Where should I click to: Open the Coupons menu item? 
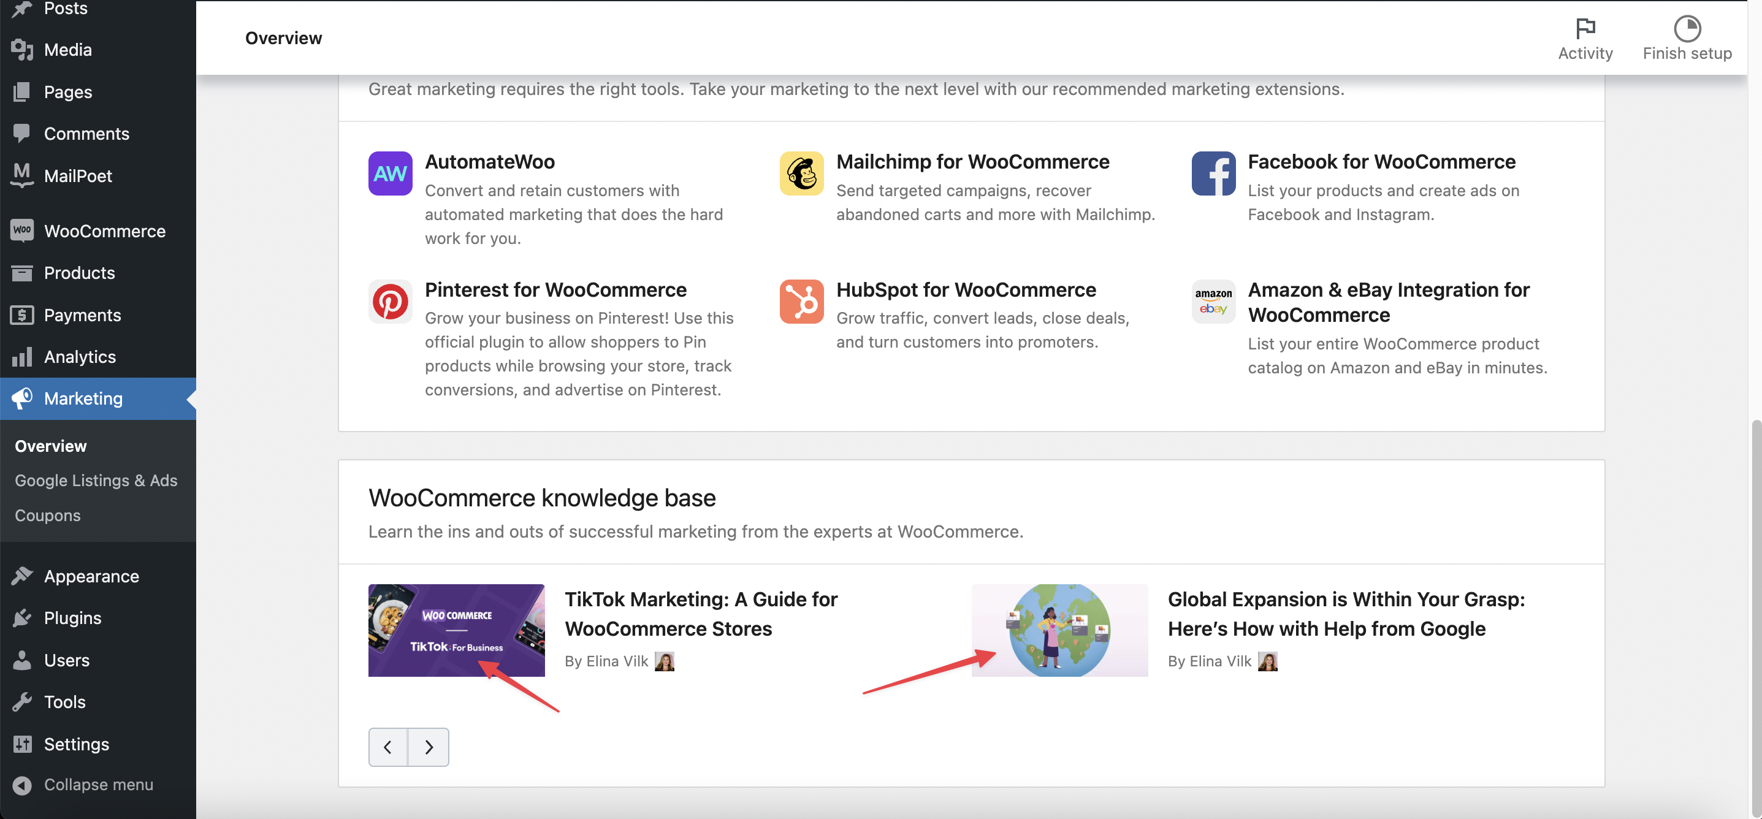[47, 515]
